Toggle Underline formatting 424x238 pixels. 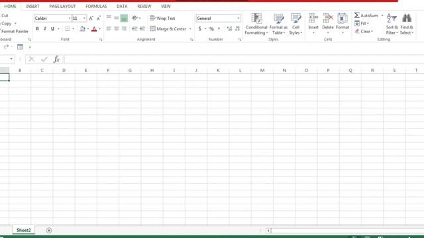click(52, 28)
